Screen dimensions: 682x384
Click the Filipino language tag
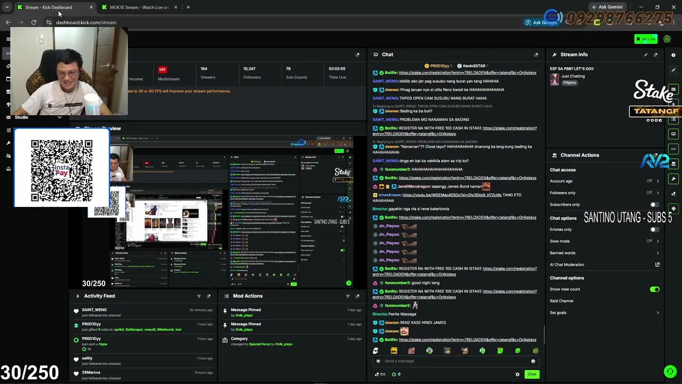[x=570, y=83]
